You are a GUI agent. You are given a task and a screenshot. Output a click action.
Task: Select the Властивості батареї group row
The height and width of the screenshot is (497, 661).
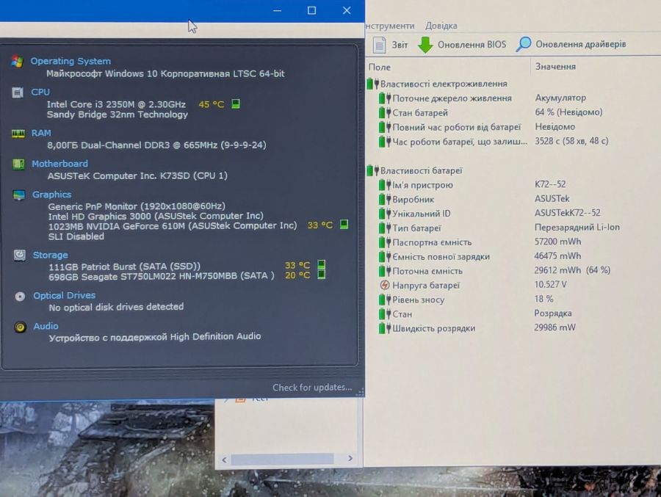414,171
